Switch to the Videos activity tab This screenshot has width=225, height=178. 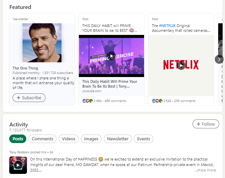[69, 139]
